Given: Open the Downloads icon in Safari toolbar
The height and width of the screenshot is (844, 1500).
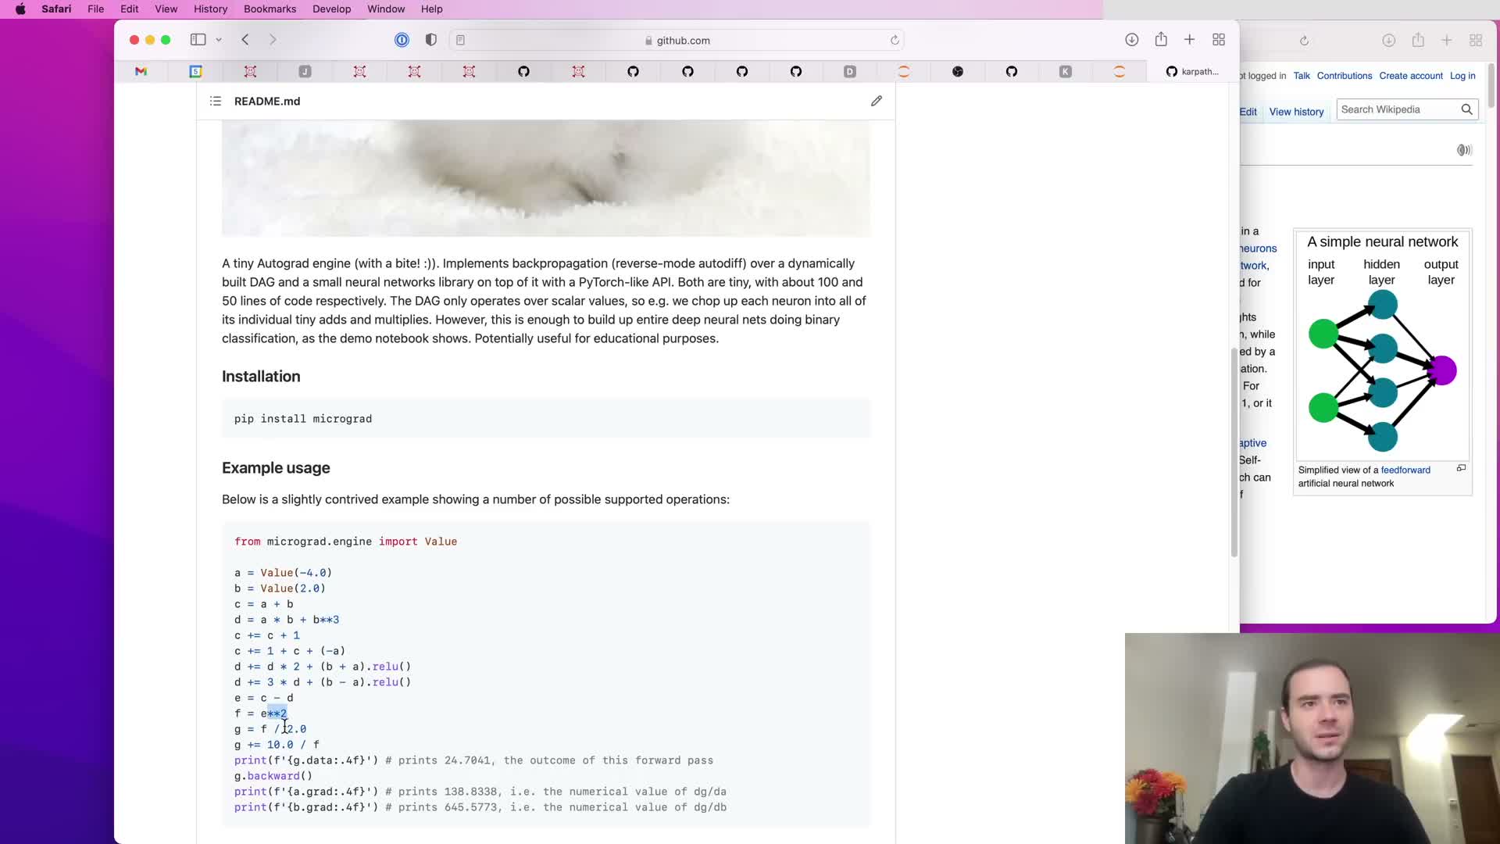Looking at the screenshot, I should pos(1131,40).
